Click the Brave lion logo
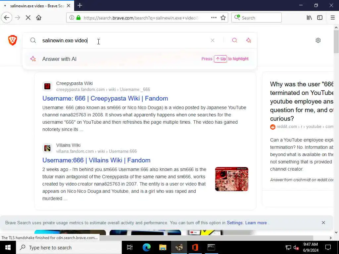Screen dimensions: 339x254 point(13,40)
